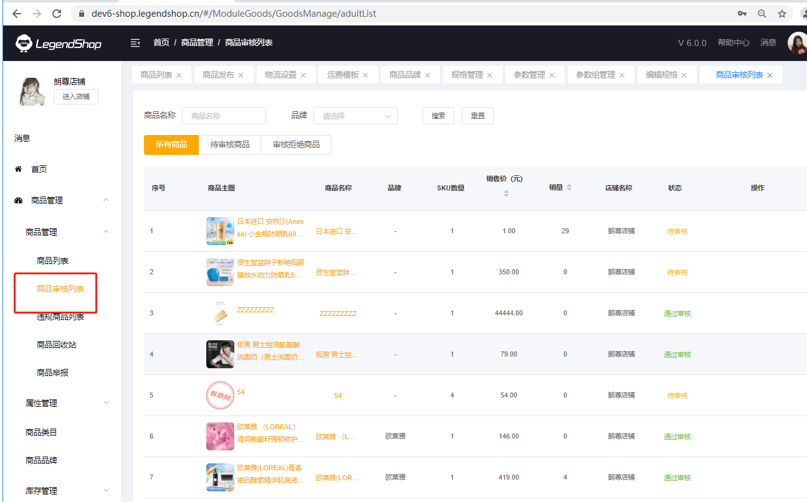Click the 商品名称 search input field
The height and width of the screenshot is (502, 807).
point(224,116)
